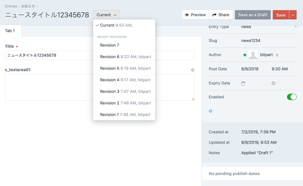Remove author bitpart with the x icon
This screenshot has width=303, height=186.
tap(277, 55)
